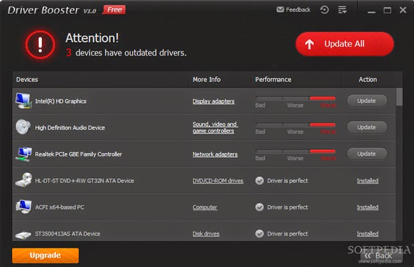Open the DVD/CD-ROM drives link
This screenshot has width=414, height=267.
(x=218, y=181)
